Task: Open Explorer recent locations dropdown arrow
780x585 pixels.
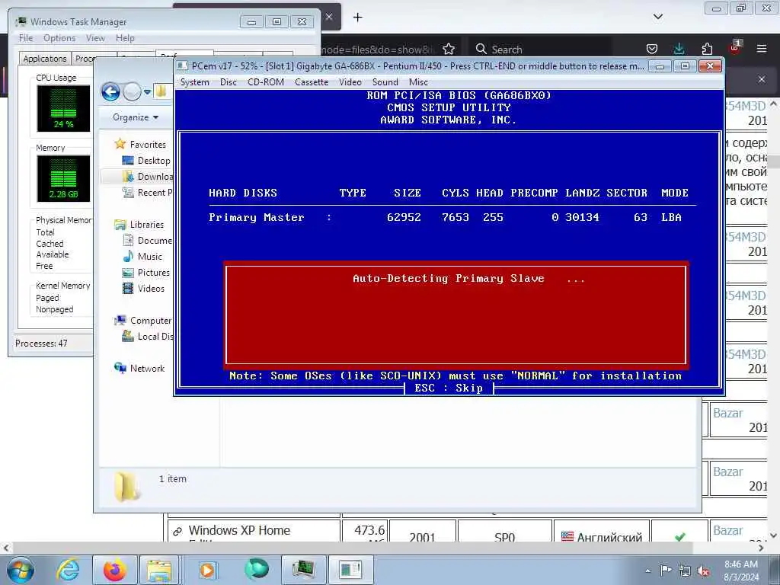Action: pos(147,92)
